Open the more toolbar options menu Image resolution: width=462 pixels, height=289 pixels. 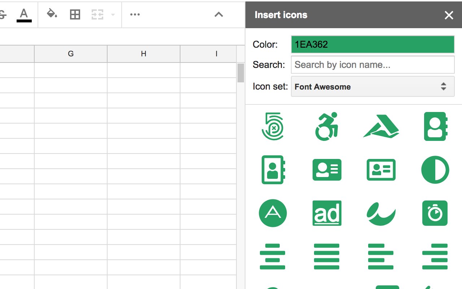coord(135,14)
